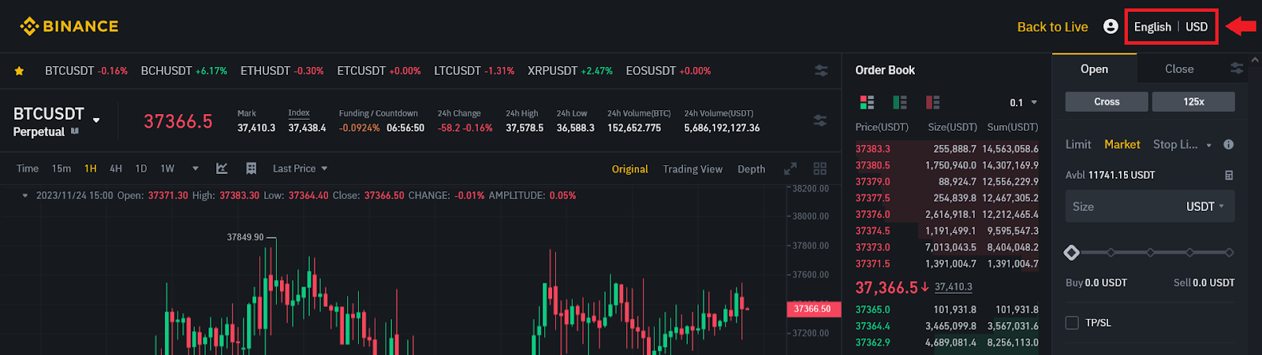Expand more time intervals dropdown
The height and width of the screenshot is (355, 1262).
point(195,168)
